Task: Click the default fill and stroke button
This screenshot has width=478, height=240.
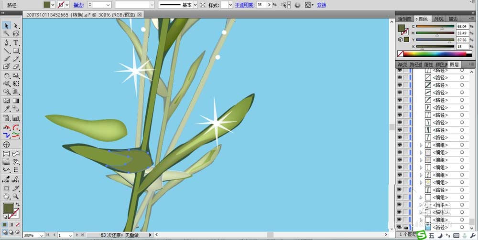Action: [5, 217]
